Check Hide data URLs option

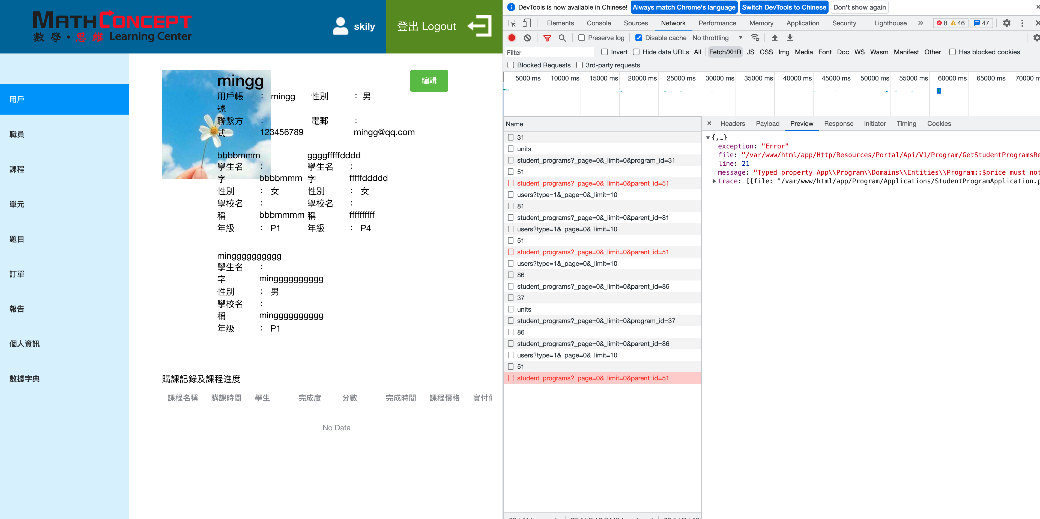point(636,52)
